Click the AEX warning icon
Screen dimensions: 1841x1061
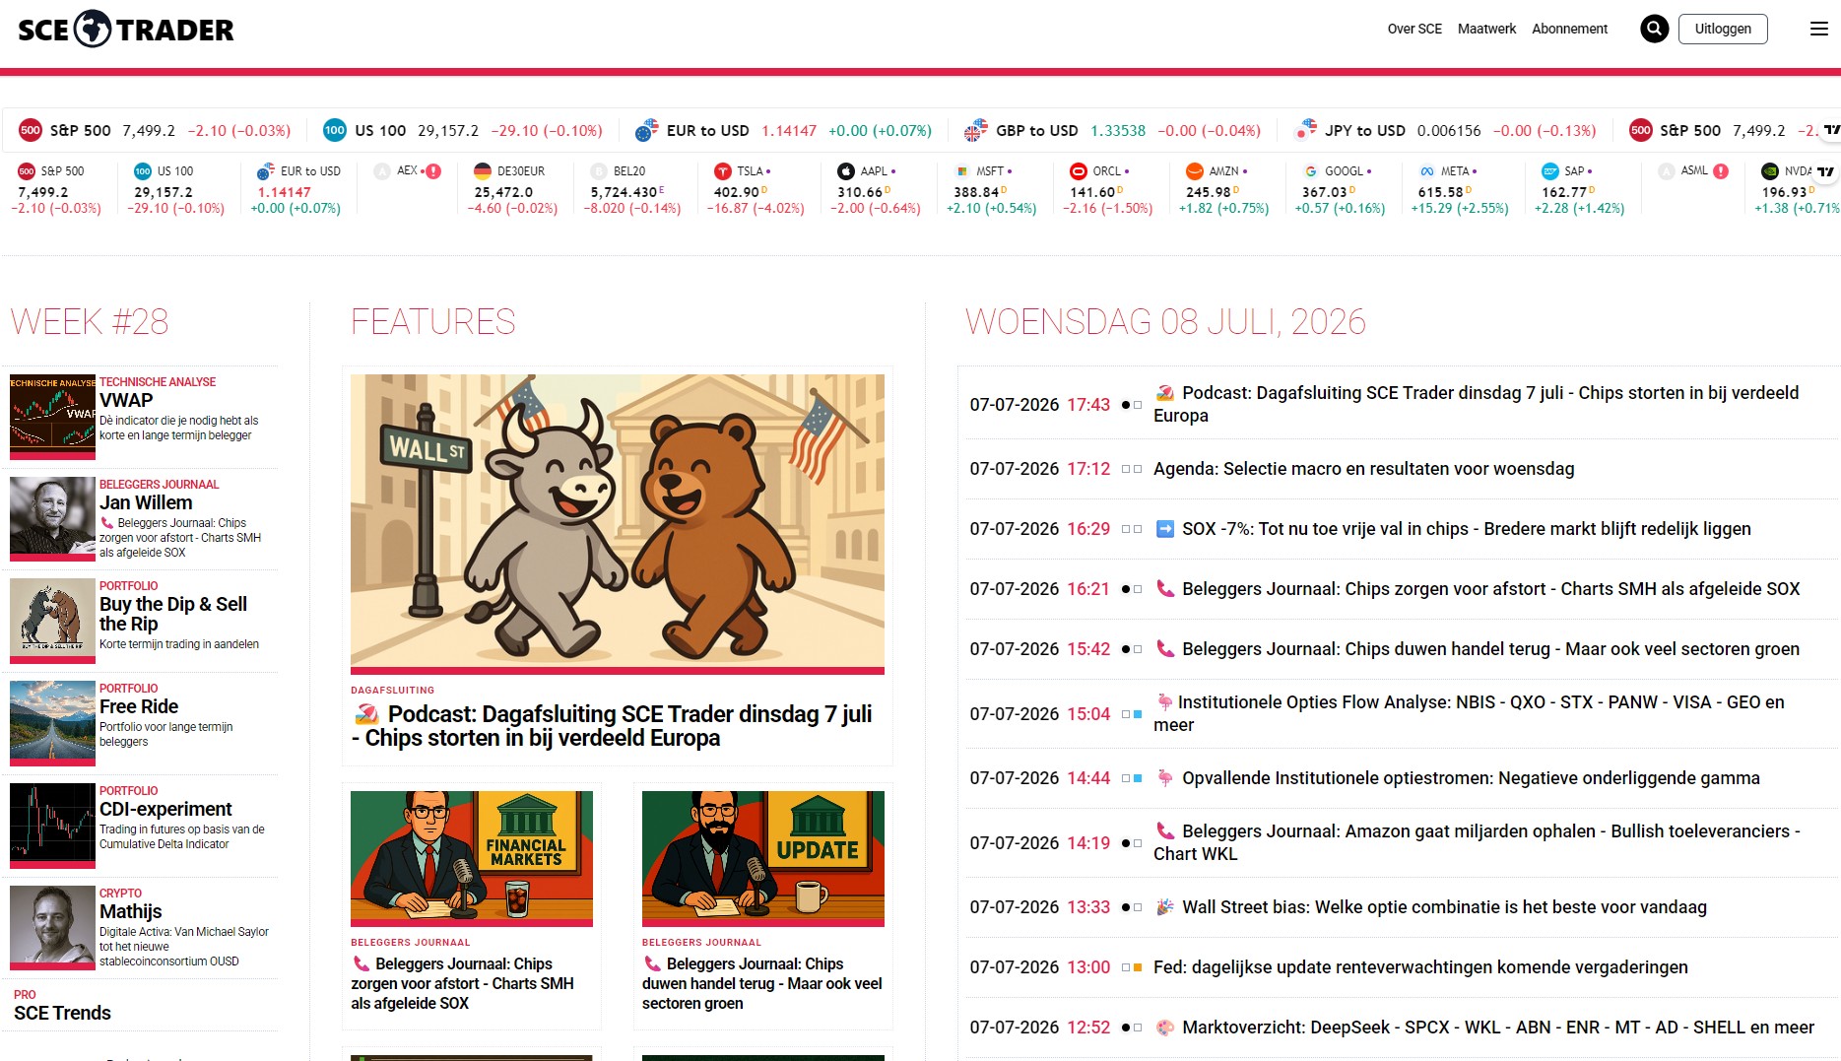pos(433,171)
